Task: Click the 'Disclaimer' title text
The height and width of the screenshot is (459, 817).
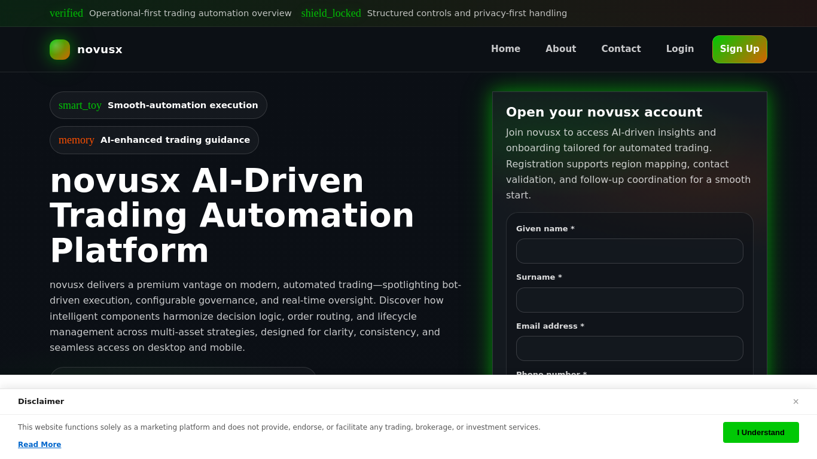Action: [x=41, y=402]
